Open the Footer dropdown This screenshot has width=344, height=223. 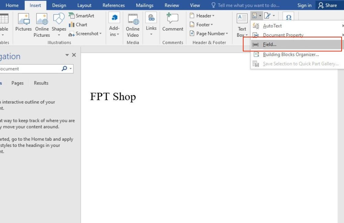tap(201, 25)
